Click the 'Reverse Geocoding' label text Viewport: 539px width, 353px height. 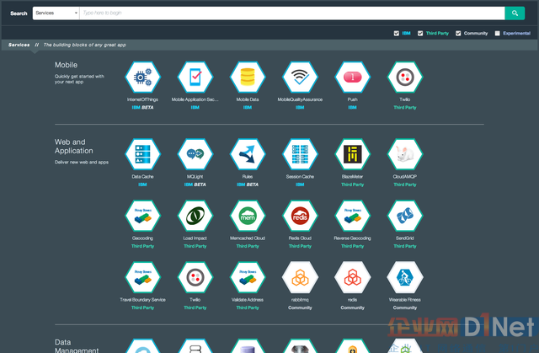click(x=352, y=238)
